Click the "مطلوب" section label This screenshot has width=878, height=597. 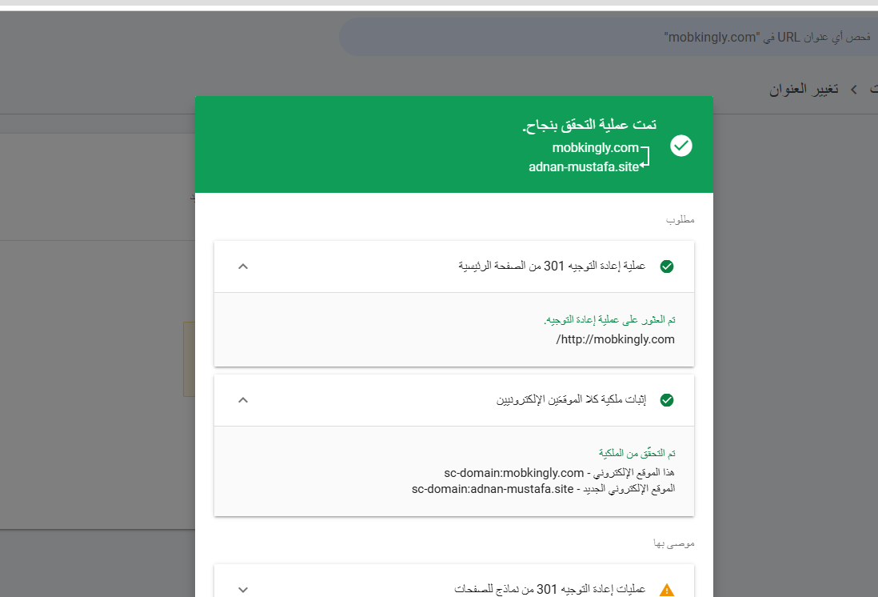tap(680, 220)
